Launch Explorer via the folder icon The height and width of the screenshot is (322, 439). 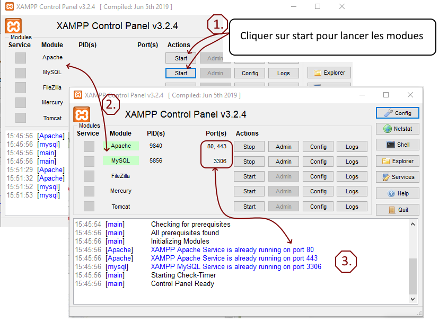click(397, 161)
